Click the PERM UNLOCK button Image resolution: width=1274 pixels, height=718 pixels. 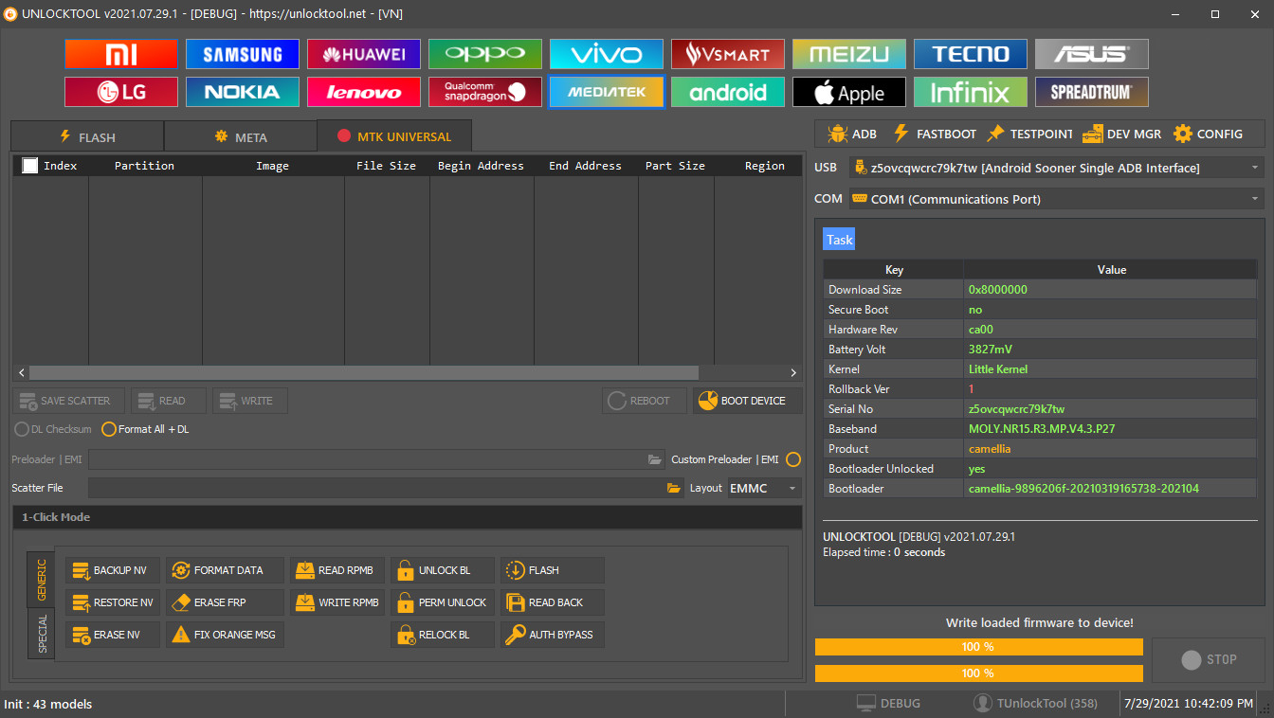coord(443,602)
